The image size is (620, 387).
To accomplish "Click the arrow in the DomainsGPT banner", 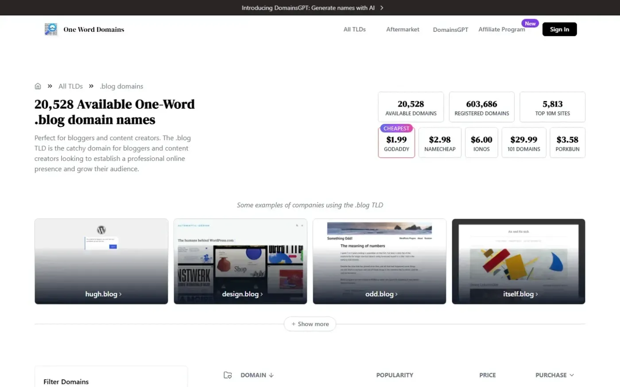I will pos(382,8).
